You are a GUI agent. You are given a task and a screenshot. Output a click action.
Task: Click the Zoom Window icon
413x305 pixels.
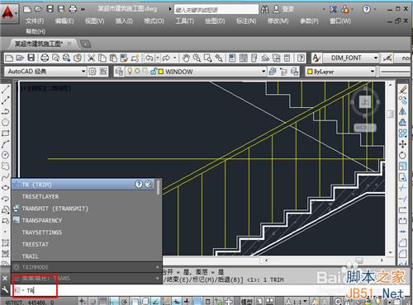click(207, 58)
